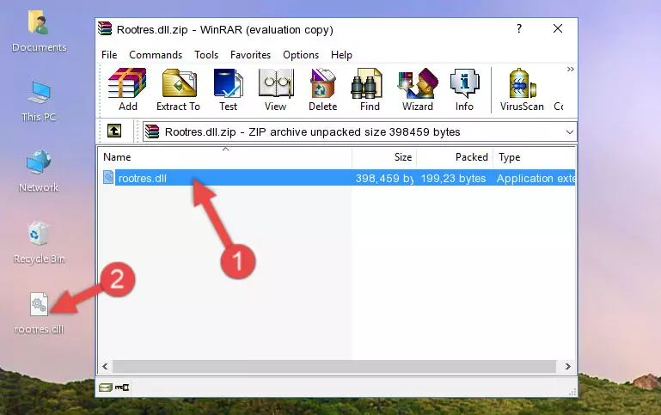Show archive Info
This screenshot has width=661, height=415.
pyautogui.click(x=464, y=89)
